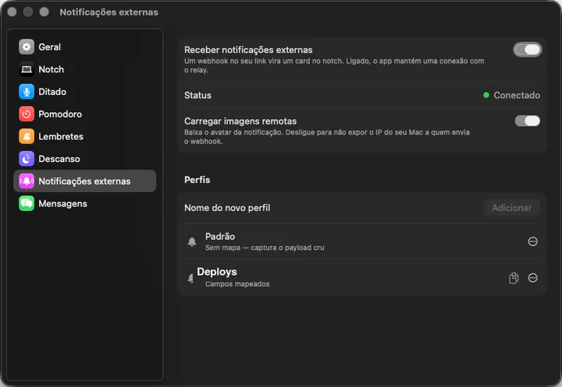Click the Conectado status text
This screenshot has width=562, height=387.
click(x=517, y=95)
